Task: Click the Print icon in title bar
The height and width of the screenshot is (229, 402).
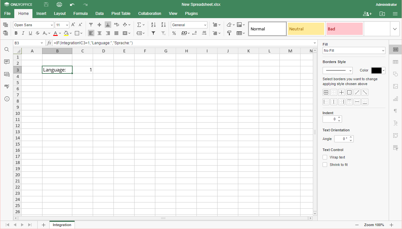Action: 59,5
